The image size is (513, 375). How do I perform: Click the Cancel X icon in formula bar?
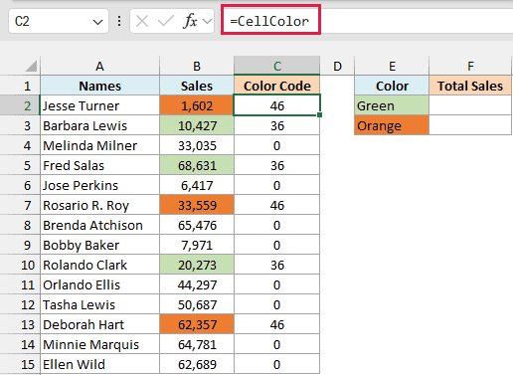click(x=142, y=21)
